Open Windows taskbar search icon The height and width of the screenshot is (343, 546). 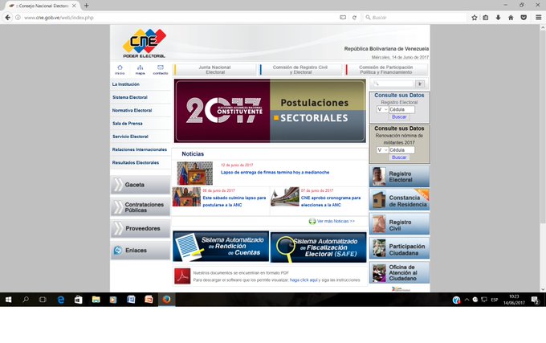tap(26, 300)
